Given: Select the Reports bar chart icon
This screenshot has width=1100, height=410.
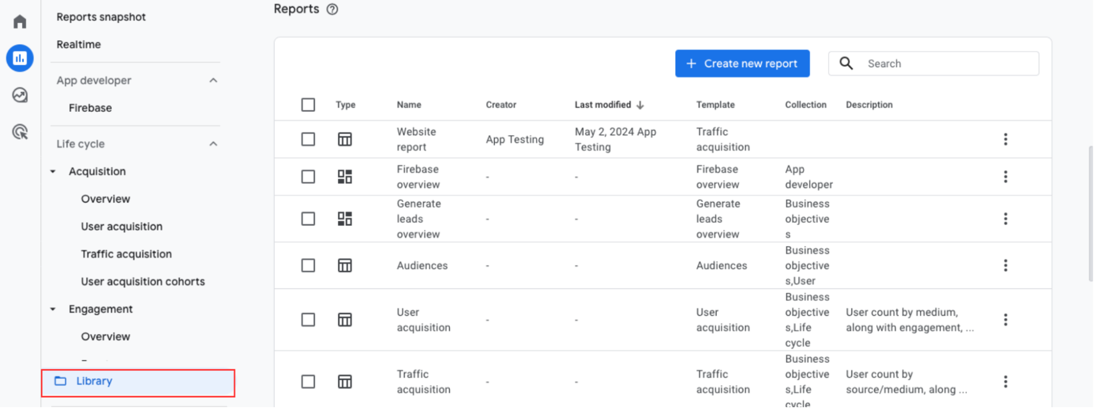Looking at the screenshot, I should [20, 58].
